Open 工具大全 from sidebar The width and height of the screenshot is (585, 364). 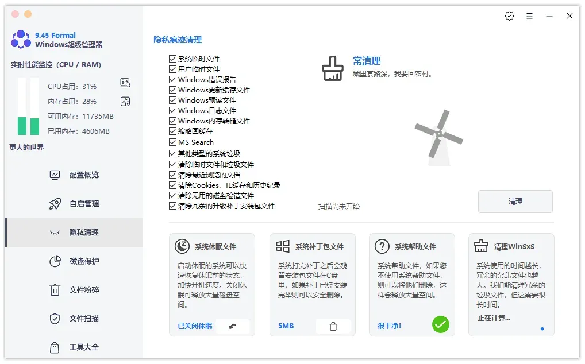pyautogui.click(x=75, y=347)
